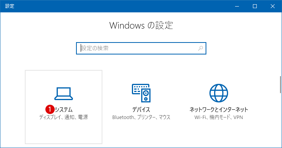Viewport: 282px width, 148px height.
Task: Minimize the 設定 window
Action: 237,6
